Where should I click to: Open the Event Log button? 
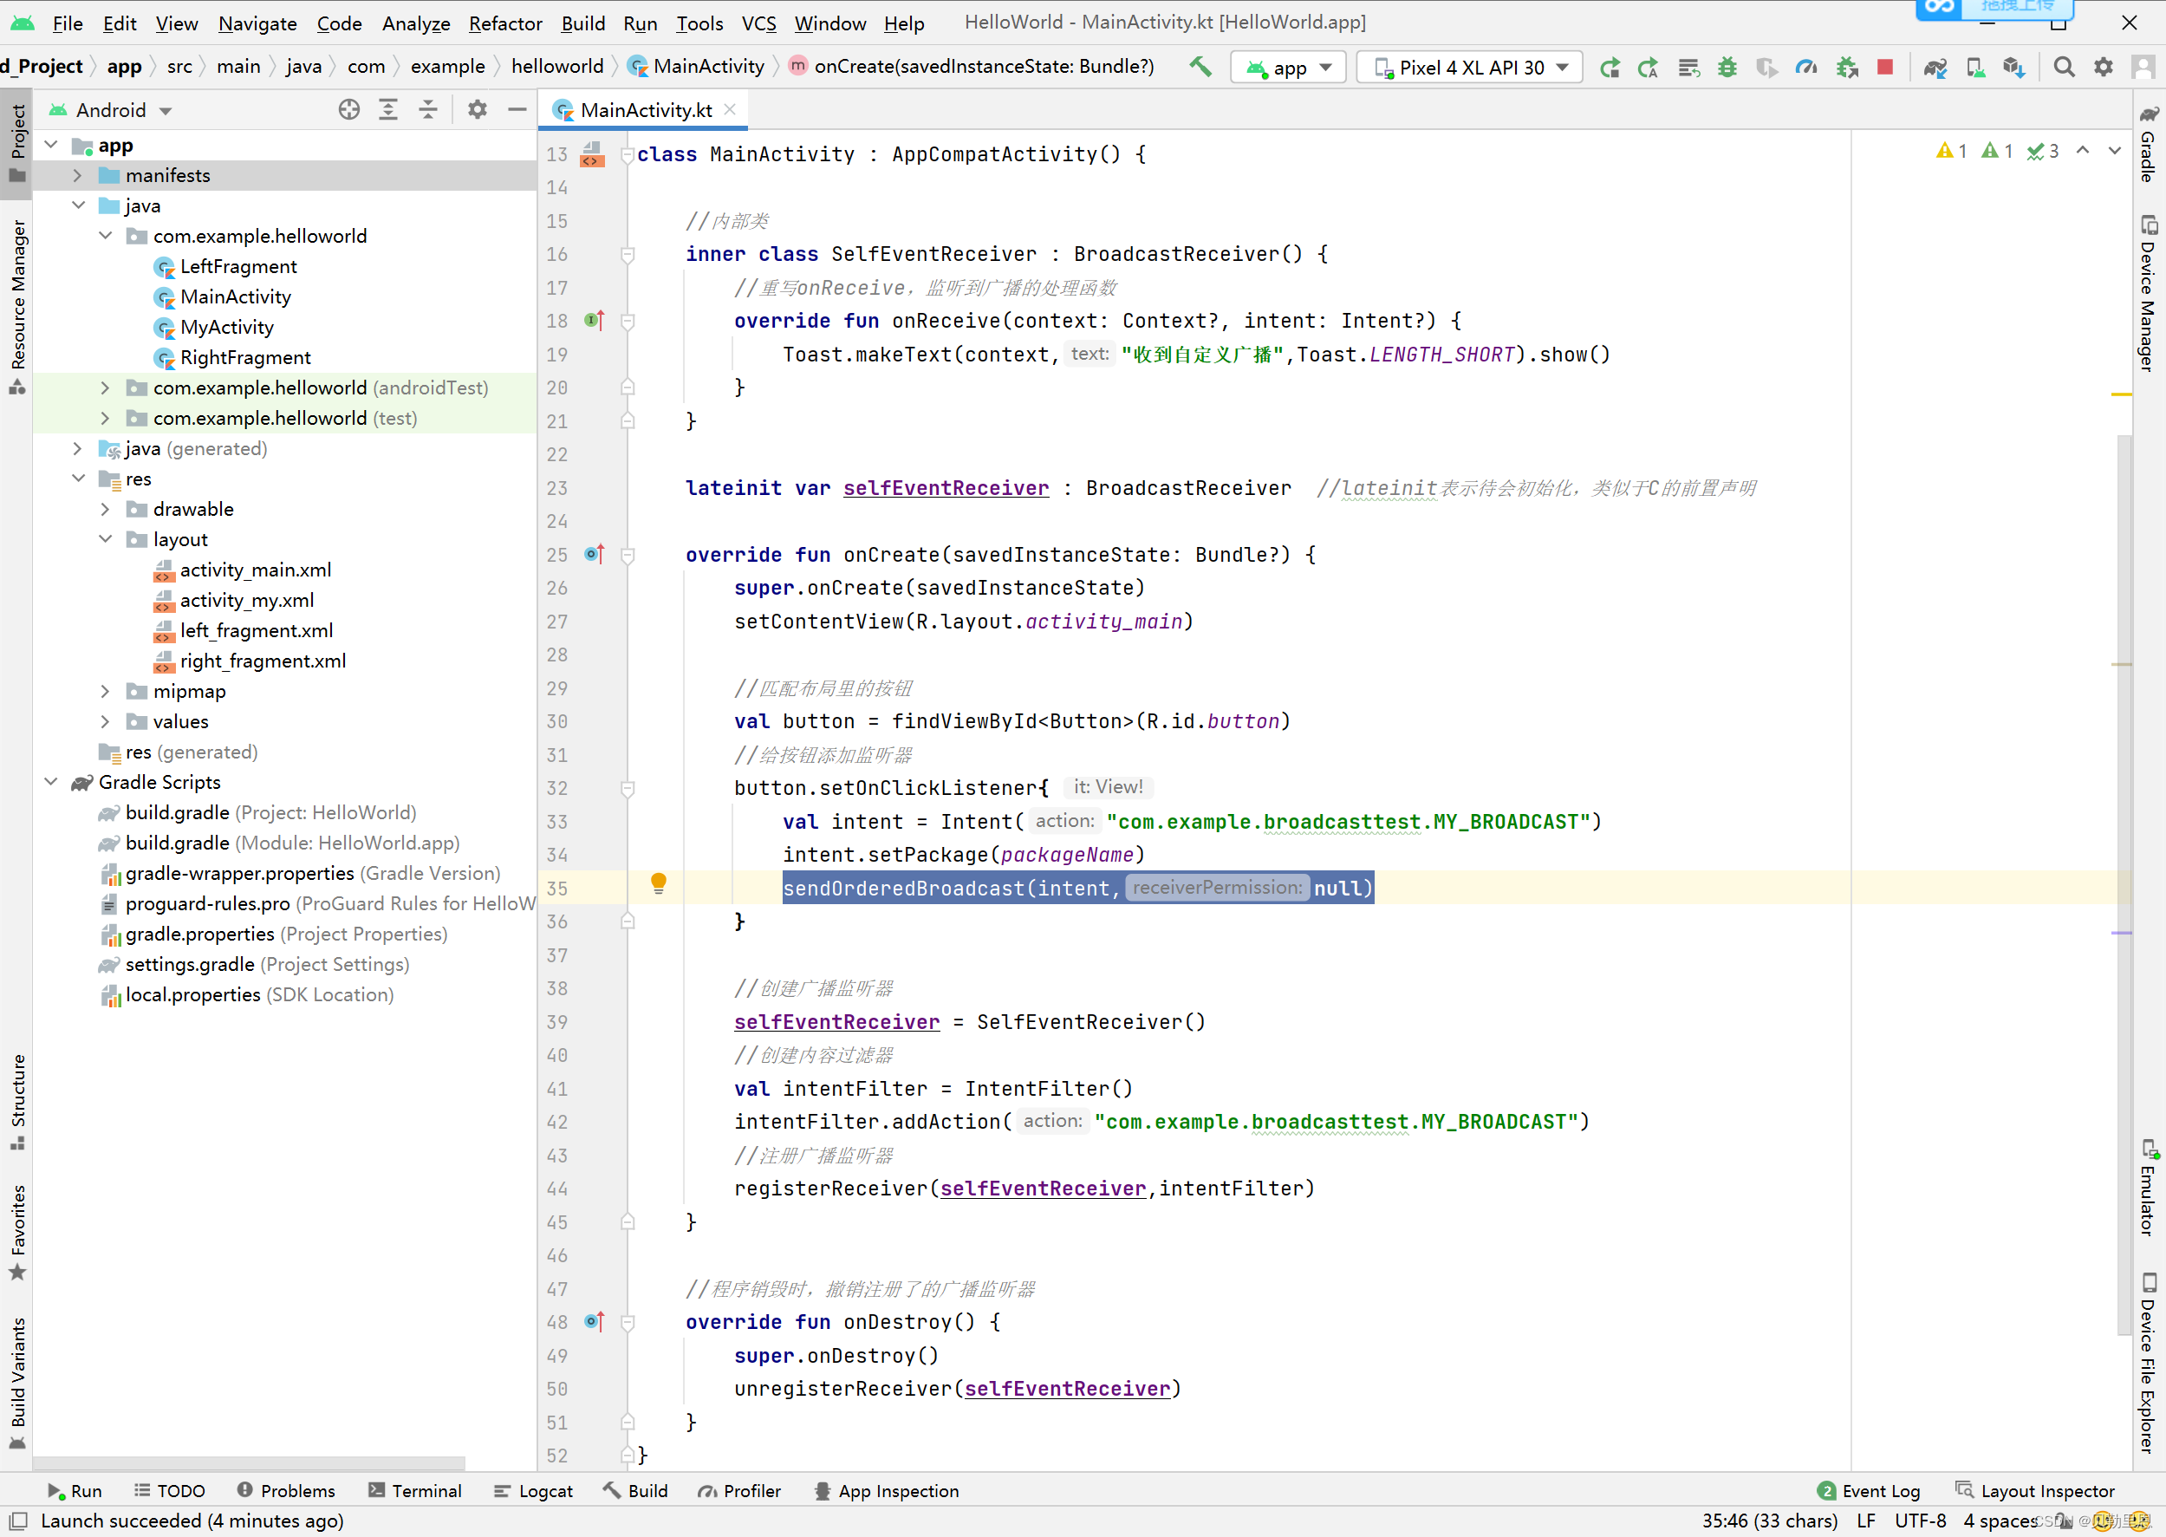1869,1491
